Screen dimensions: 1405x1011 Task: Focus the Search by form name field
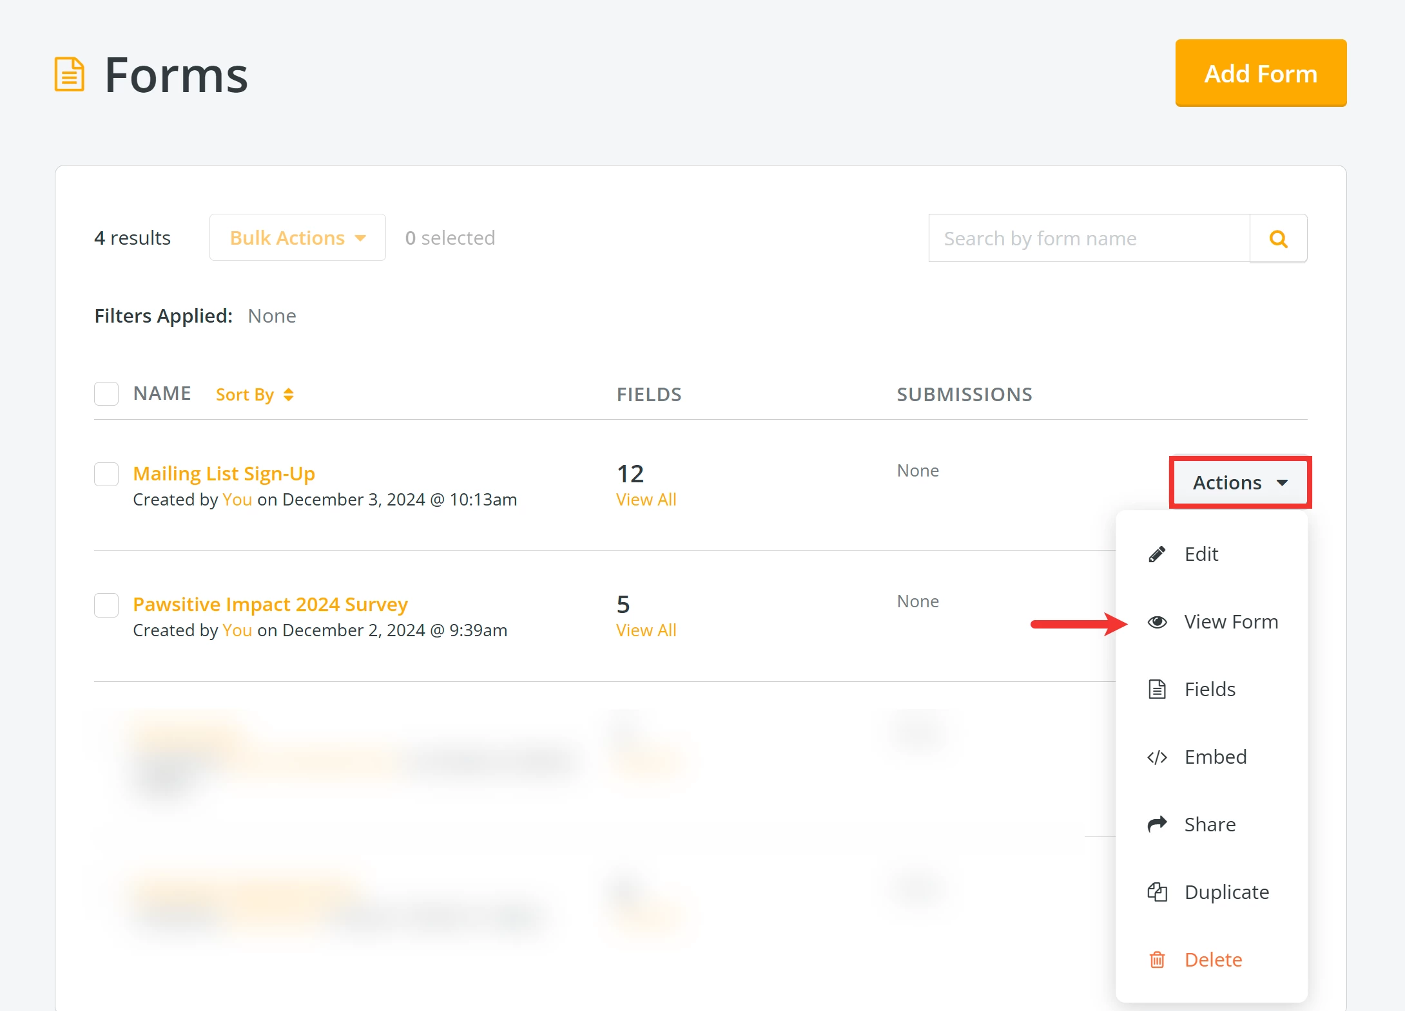coord(1089,239)
